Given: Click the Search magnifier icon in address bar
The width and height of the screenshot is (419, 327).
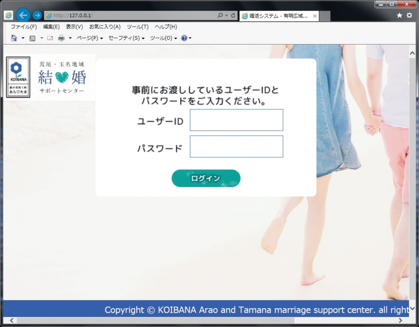Looking at the screenshot, I should coord(220,16).
